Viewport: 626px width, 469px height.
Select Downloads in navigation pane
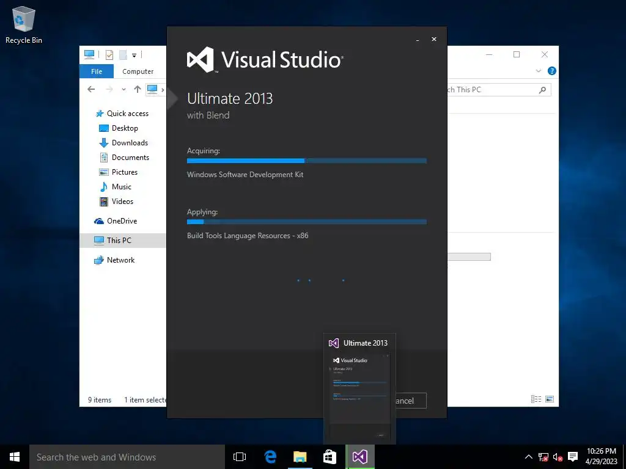(123, 143)
